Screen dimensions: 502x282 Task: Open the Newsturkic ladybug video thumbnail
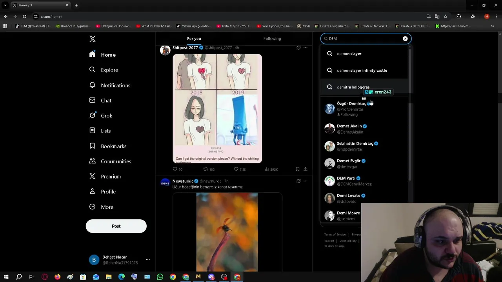pos(227,232)
